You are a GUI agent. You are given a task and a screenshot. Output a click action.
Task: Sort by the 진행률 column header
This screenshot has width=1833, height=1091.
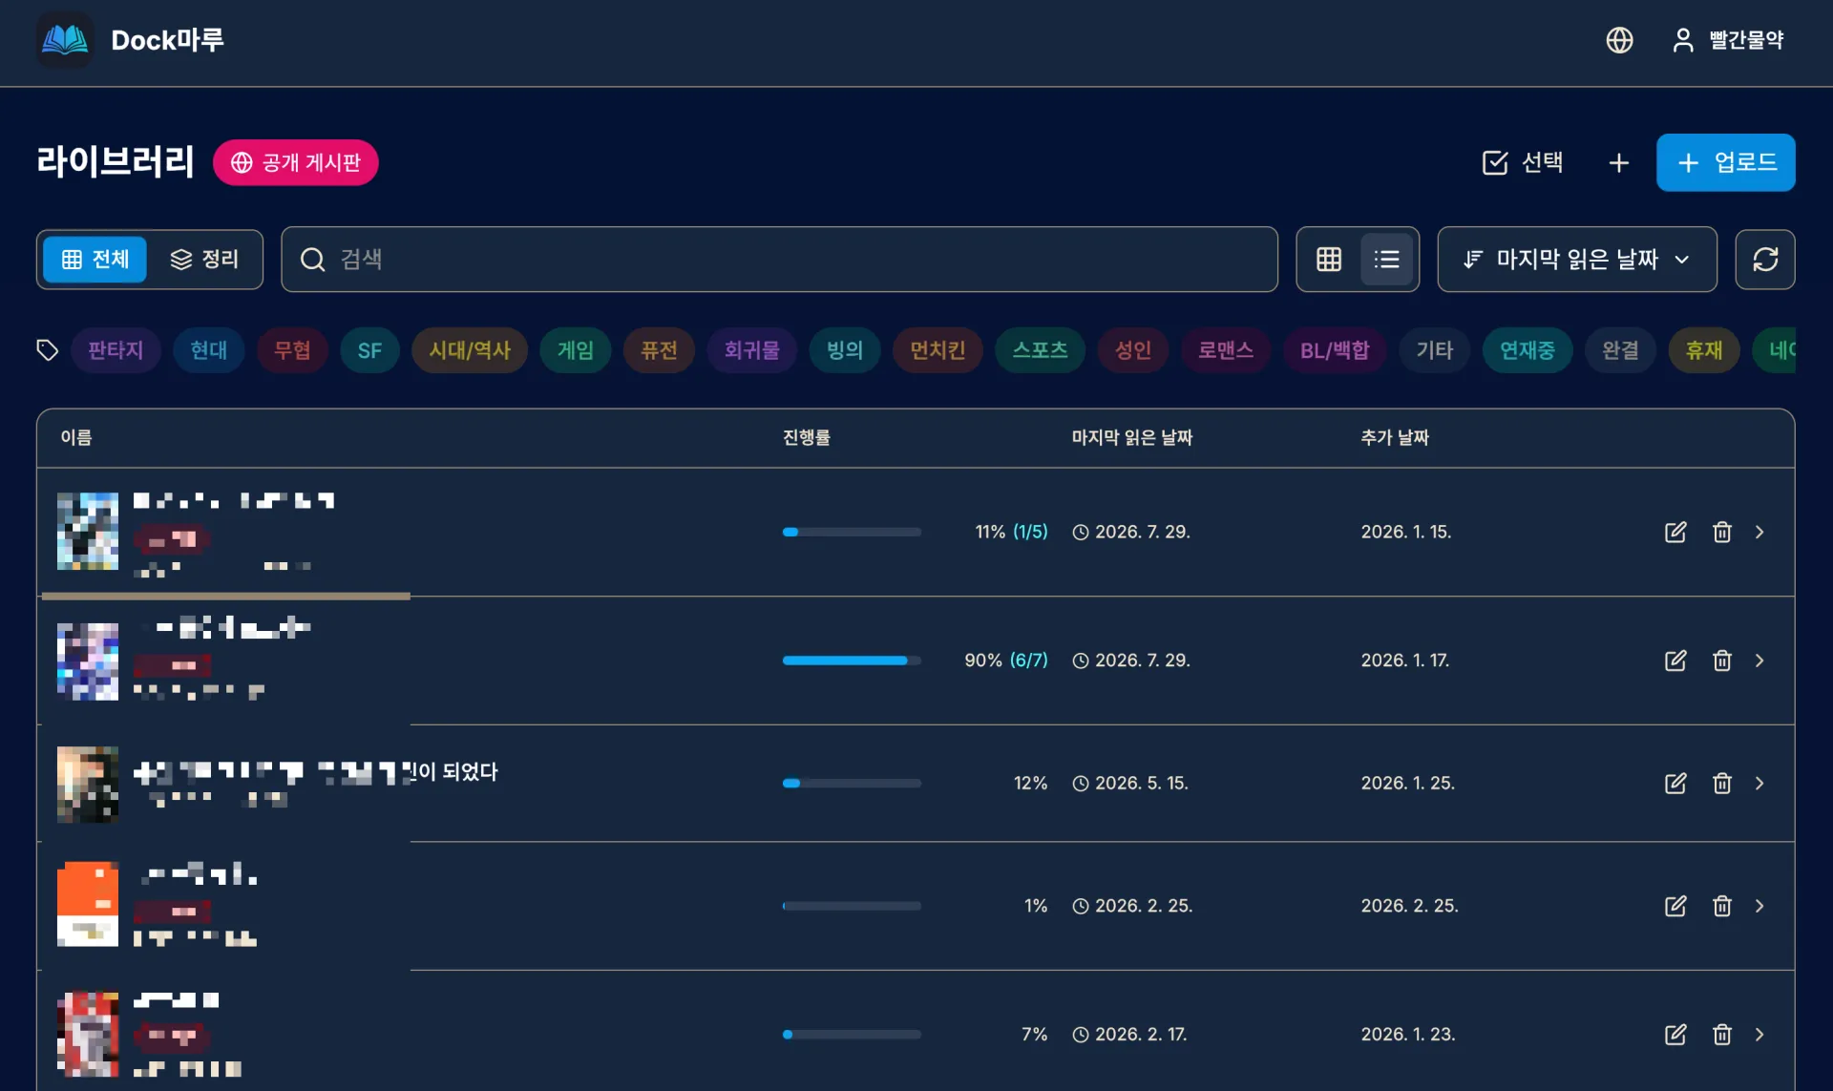[x=807, y=438]
